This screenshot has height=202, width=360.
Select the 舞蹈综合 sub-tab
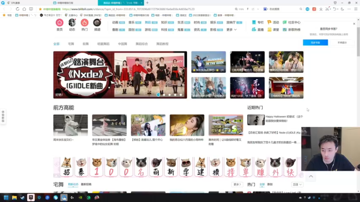pyautogui.click(x=142, y=44)
